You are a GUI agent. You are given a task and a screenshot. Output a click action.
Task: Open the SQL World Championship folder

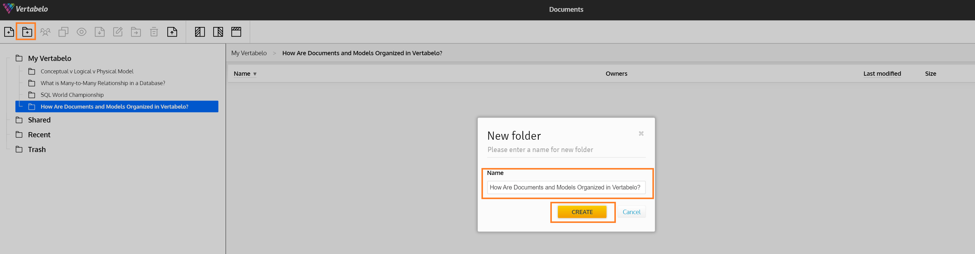[72, 94]
